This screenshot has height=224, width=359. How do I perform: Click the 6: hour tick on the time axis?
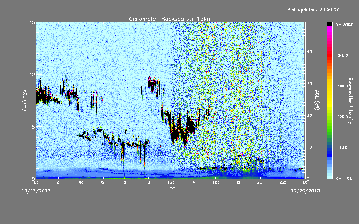(103, 182)
